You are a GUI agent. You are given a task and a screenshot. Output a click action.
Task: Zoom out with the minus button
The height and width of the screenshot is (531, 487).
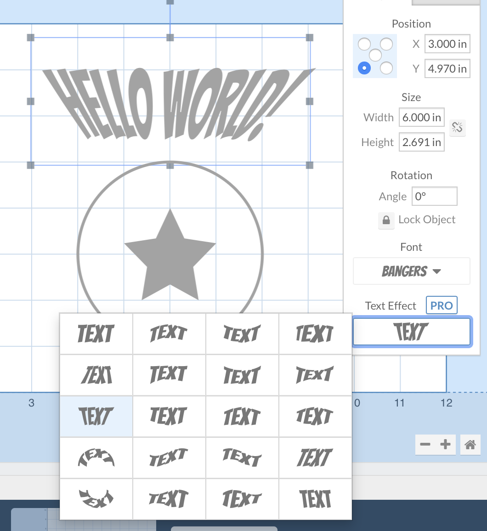tap(425, 444)
